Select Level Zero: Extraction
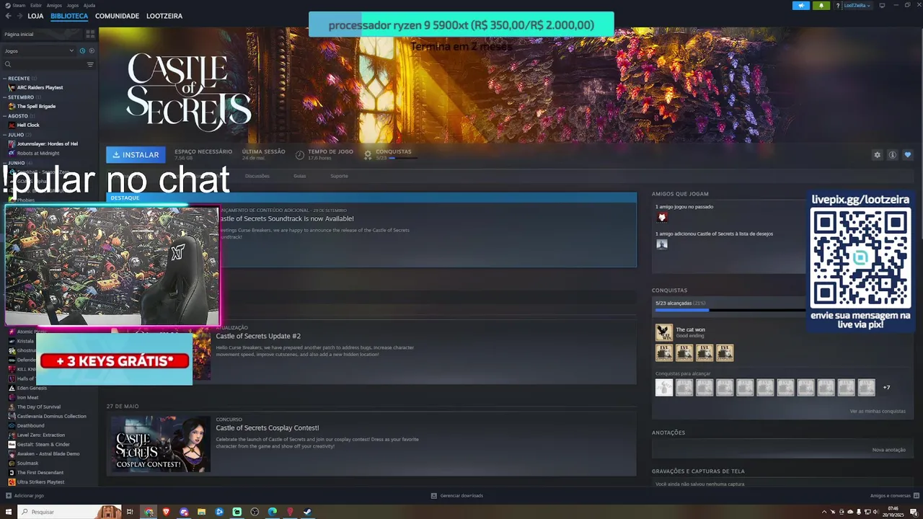Screen dimensions: 923x519 coord(40,435)
